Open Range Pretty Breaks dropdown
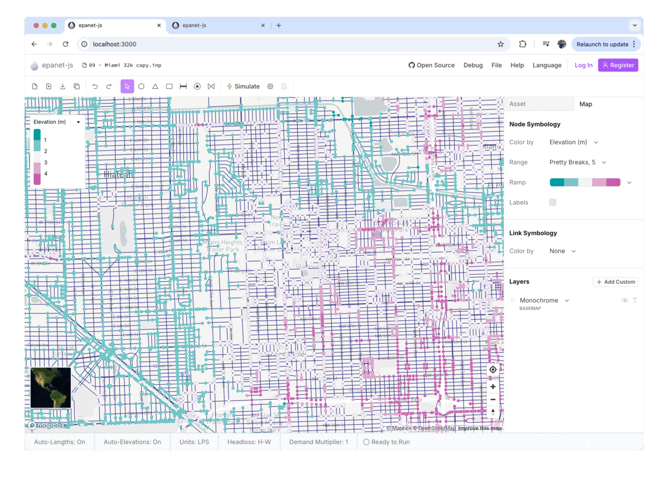 578,162
